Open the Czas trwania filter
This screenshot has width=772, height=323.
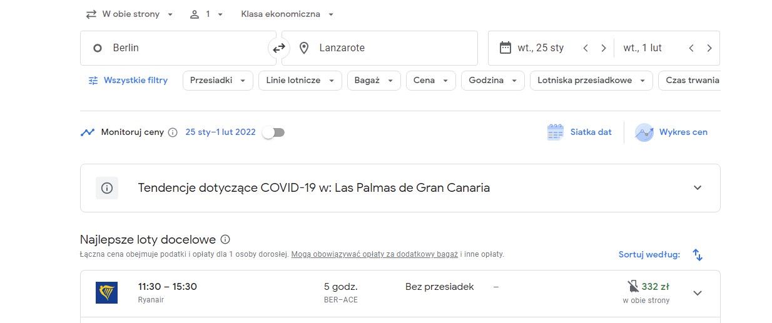[689, 81]
